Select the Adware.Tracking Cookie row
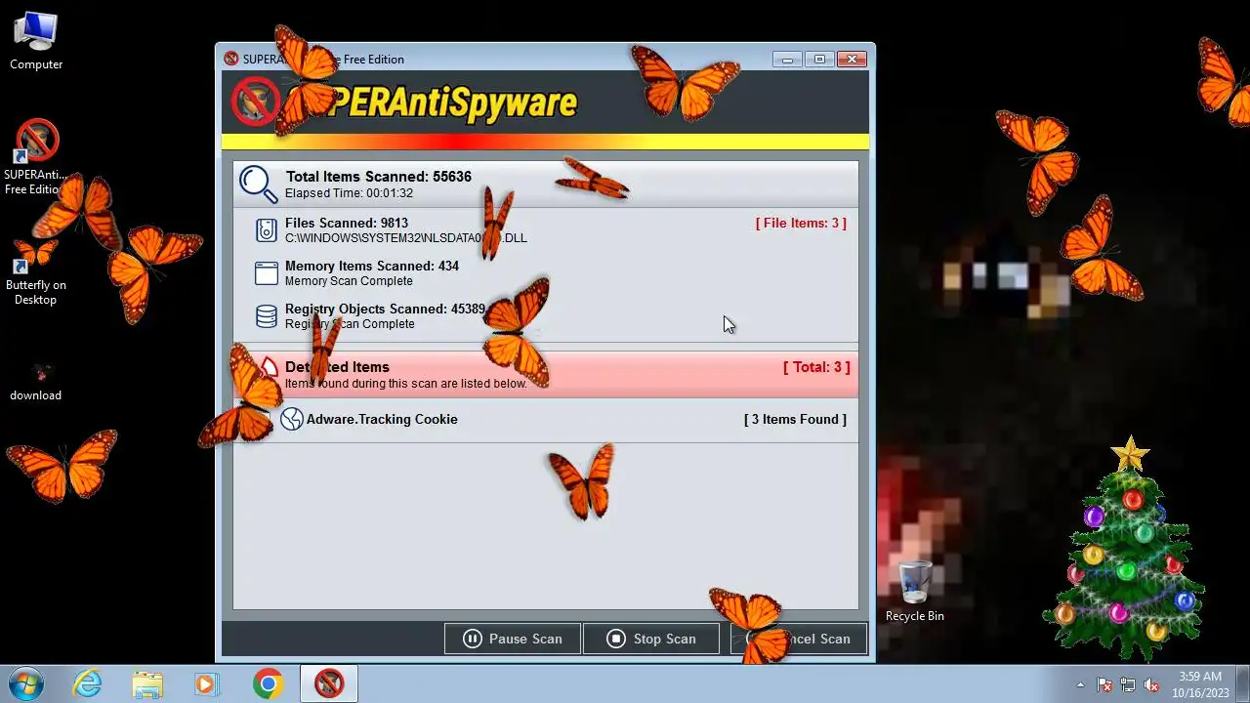The width and height of the screenshot is (1250, 703). [546, 420]
